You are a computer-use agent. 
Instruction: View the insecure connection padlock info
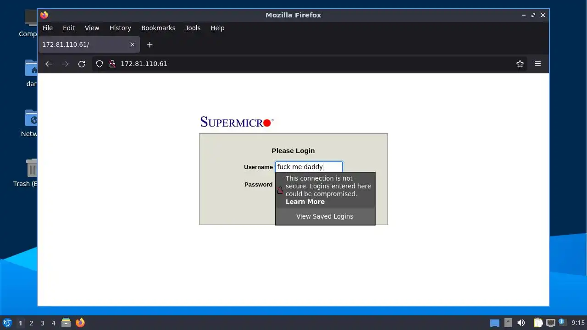click(x=112, y=64)
